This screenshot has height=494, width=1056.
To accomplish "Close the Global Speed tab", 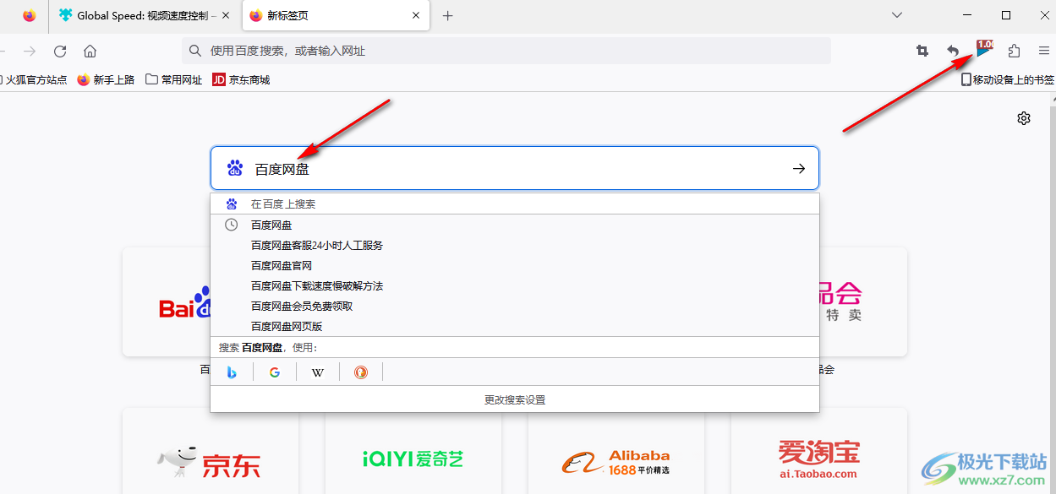I will (226, 15).
